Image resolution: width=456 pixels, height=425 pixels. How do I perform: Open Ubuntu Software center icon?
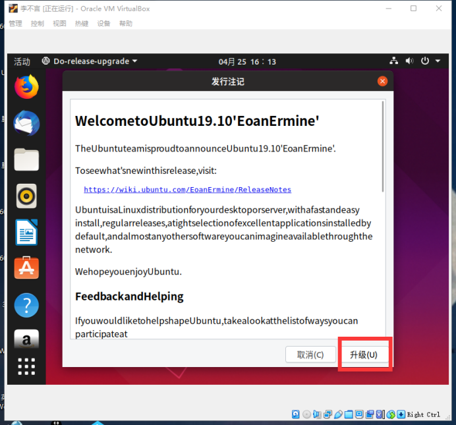coord(26,268)
